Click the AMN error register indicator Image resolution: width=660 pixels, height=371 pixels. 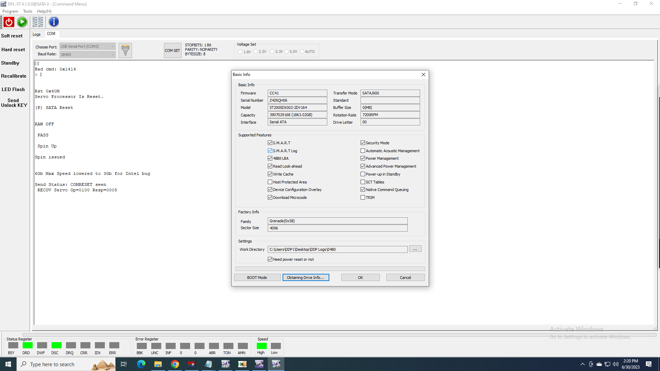click(243, 346)
